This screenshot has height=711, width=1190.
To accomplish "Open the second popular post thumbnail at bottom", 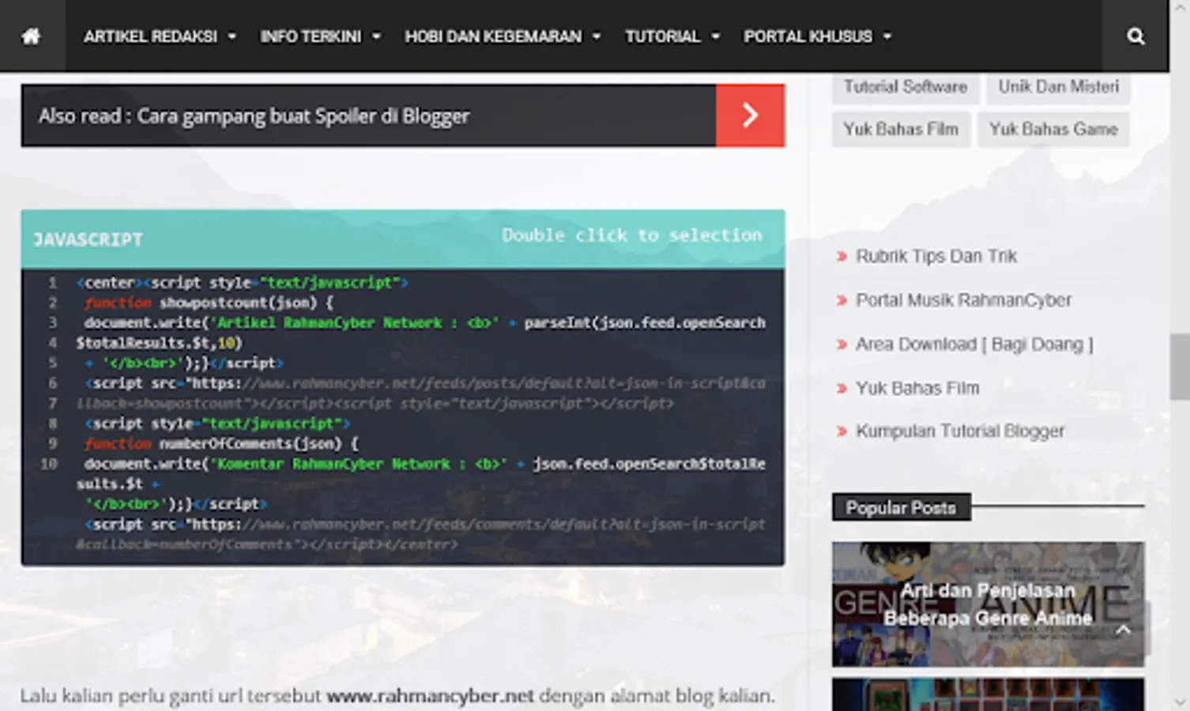I will 988,694.
